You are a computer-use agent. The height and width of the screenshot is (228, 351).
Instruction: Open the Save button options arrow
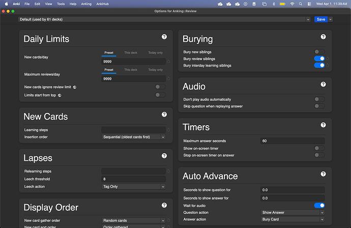pyautogui.click(x=331, y=19)
